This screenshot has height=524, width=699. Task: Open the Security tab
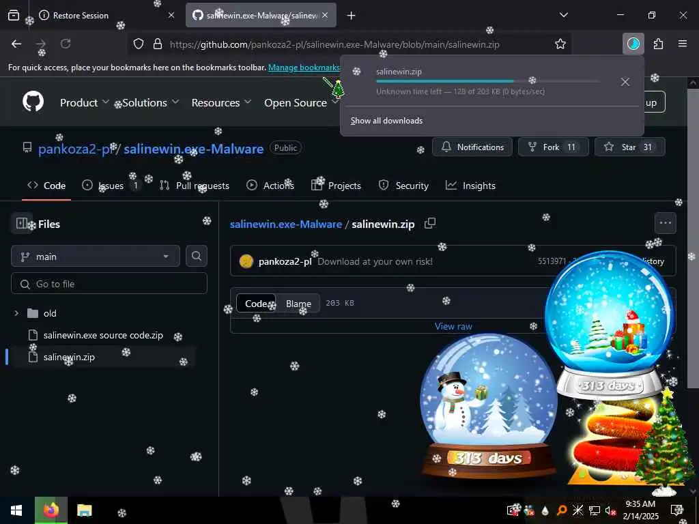click(403, 186)
